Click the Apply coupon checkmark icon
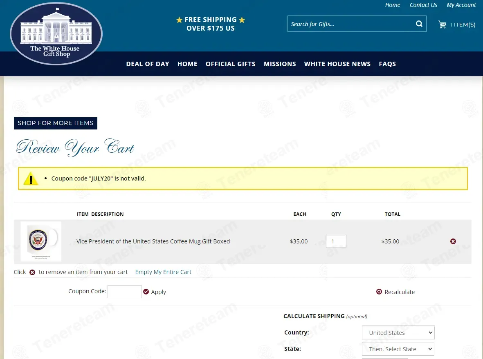This screenshot has width=483, height=359. (x=146, y=292)
